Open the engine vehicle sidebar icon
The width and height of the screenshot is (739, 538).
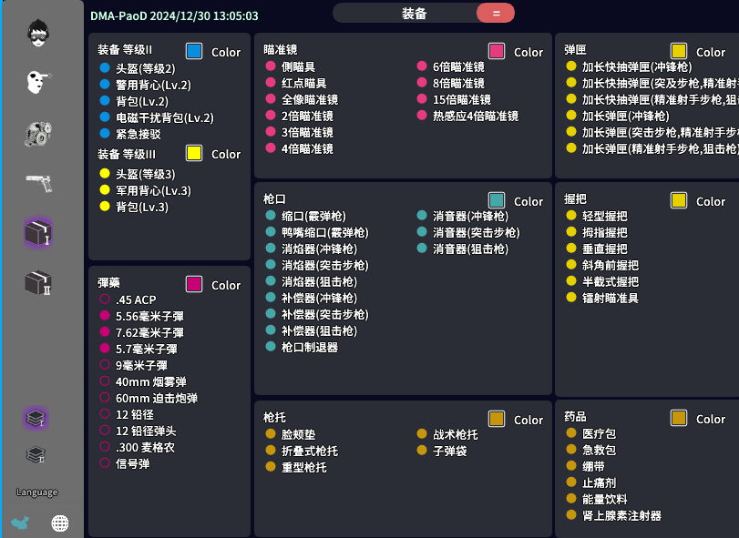38,134
